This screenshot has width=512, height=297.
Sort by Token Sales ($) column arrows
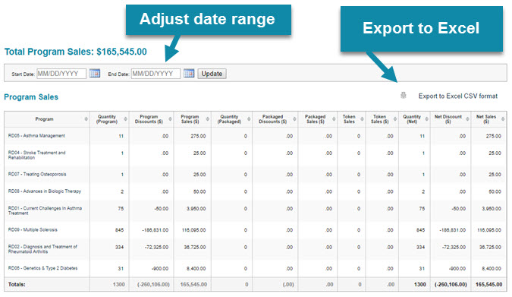click(x=395, y=119)
